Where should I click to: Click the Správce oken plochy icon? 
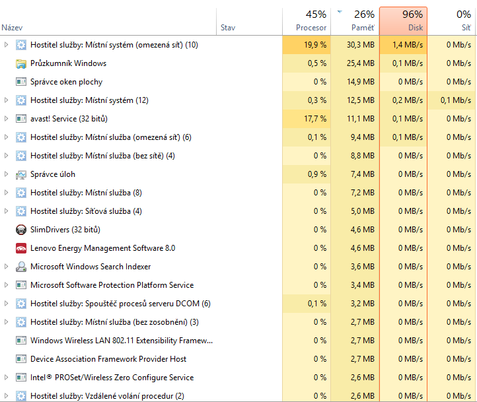(21, 82)
